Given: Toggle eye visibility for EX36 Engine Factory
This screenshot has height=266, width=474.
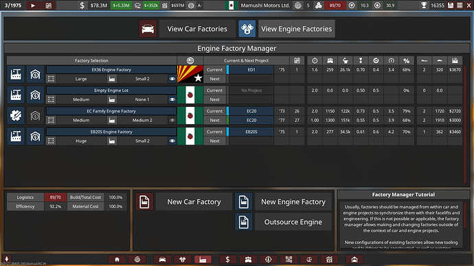Looking at the screenshot, I should 172,79.
